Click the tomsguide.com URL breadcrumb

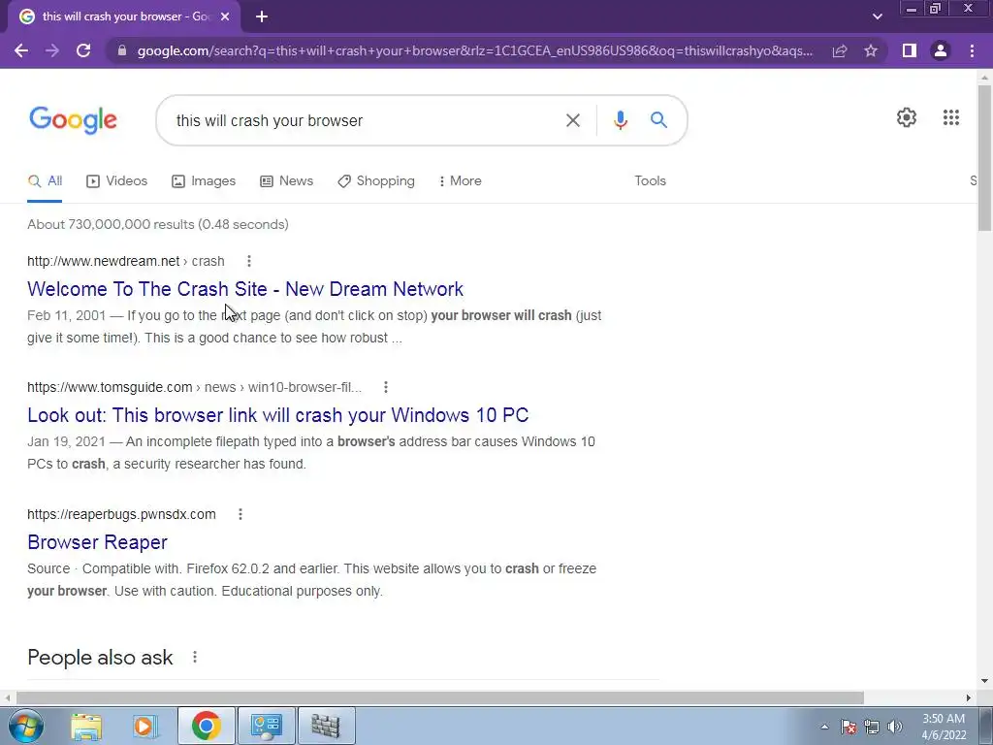click(x=194, y=387)
